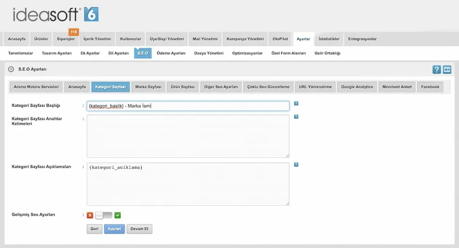Open the Anasayfa main menu tab
Viewport: 459px width, 248px height.
pyautogui.click(x=17, y=39)
